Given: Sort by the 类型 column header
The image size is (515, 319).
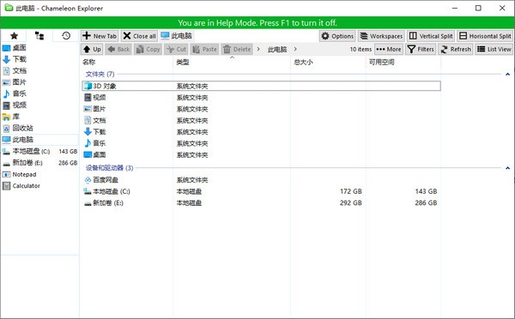Looking at the screenshot, I should tap(183, 62).
